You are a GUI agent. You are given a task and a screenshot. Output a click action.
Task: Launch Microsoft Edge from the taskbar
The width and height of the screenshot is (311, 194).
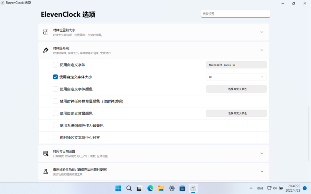(x=150, y=188)
